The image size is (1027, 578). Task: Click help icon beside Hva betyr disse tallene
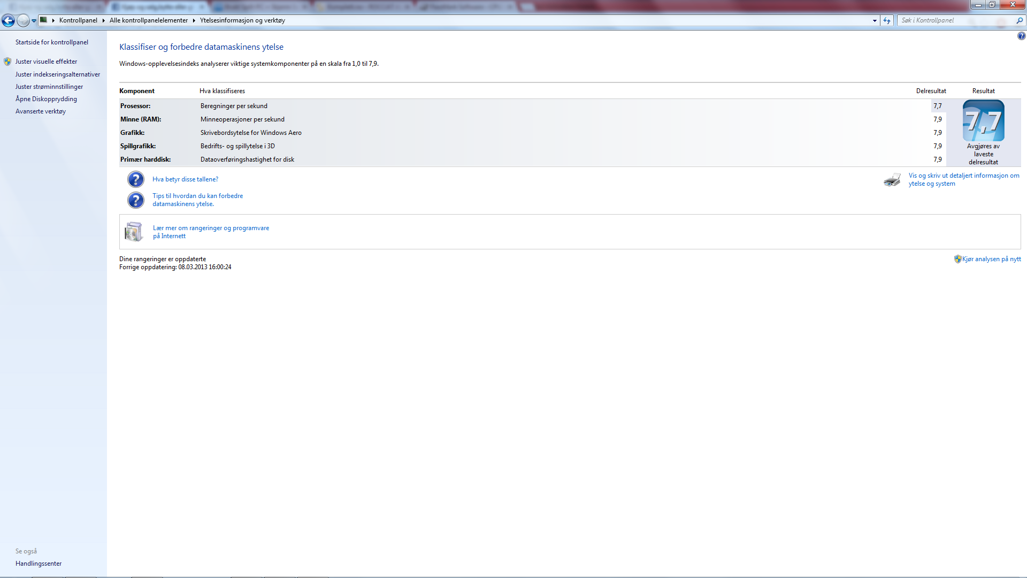(136, 179)
